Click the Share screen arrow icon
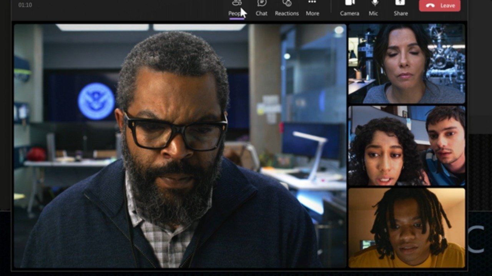 [x=400, y=3]
